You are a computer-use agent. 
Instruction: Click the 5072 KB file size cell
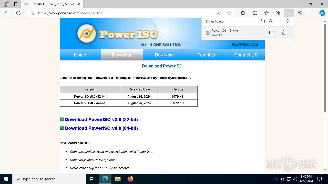pos(178,103)
